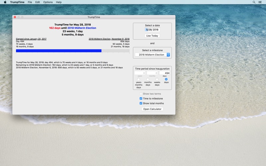Image resolution: width=266 pixels, height=166 pixels.
Task: Expand the 2018 Midterm Election milestone dropdown
Action: coord(152,55)
